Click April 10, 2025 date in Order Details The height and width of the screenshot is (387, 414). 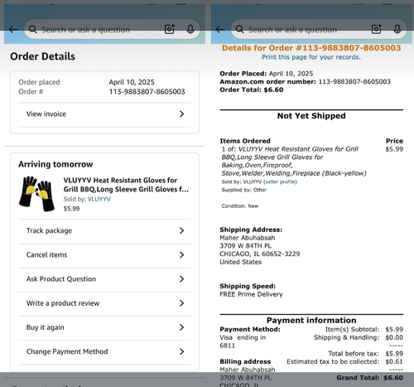tap(132, 82)
